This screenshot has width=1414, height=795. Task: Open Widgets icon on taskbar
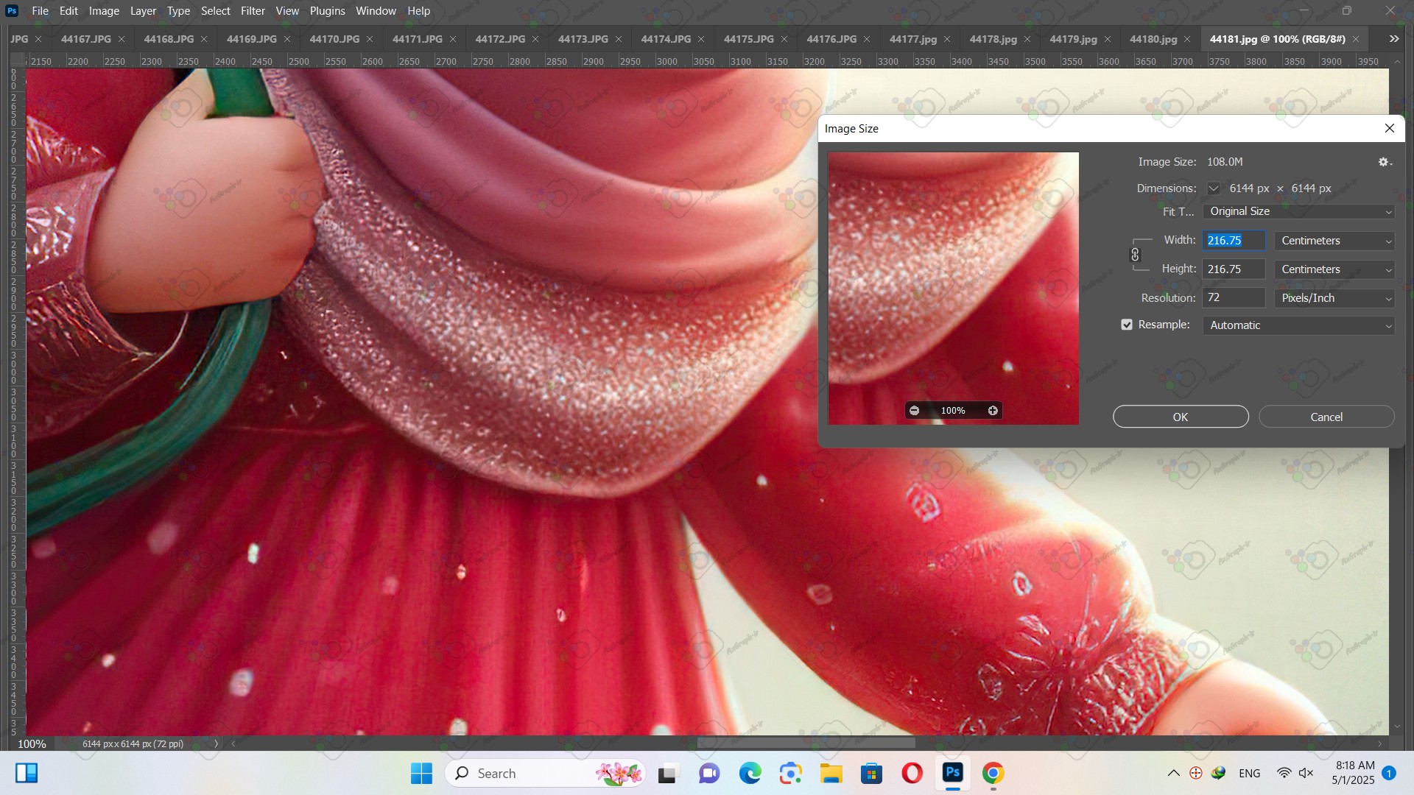(27, 773)
